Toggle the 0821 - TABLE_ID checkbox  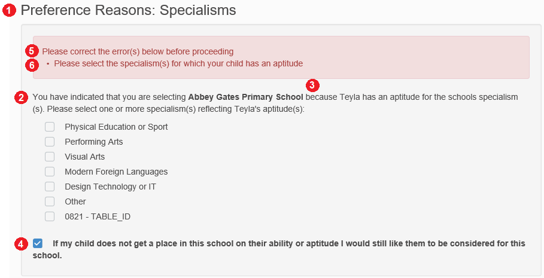pyautogui.click(x=50, y=216)
